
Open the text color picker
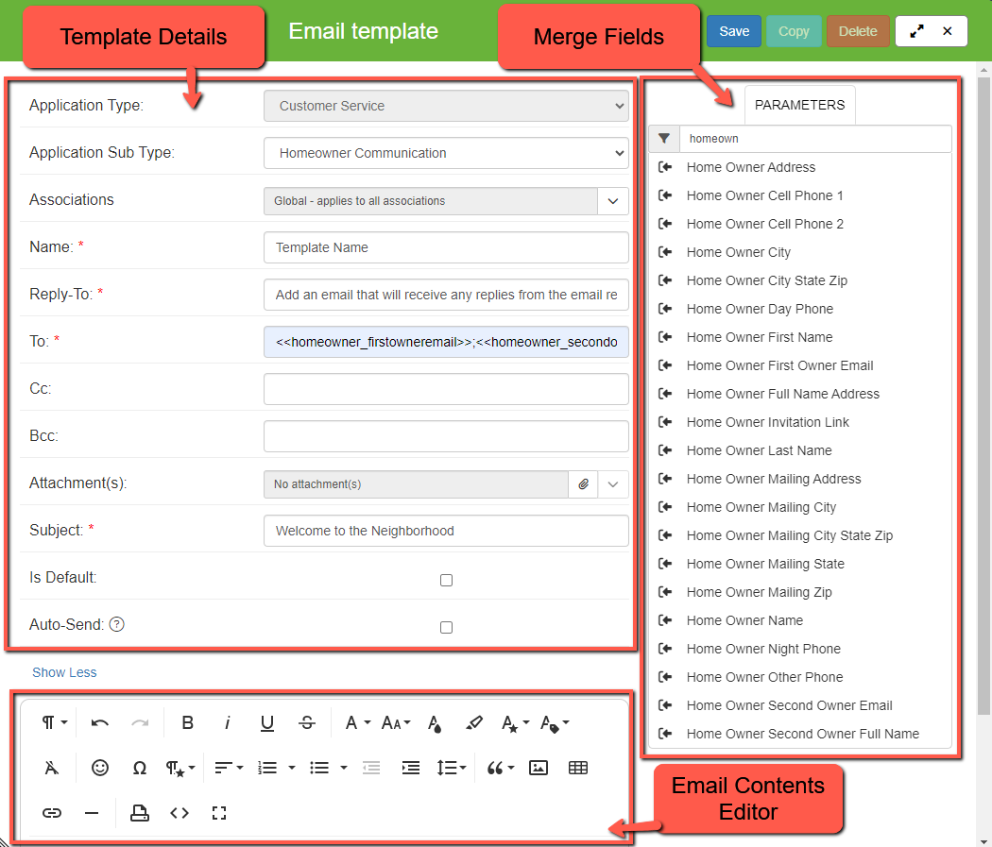[x=435, y=723]
